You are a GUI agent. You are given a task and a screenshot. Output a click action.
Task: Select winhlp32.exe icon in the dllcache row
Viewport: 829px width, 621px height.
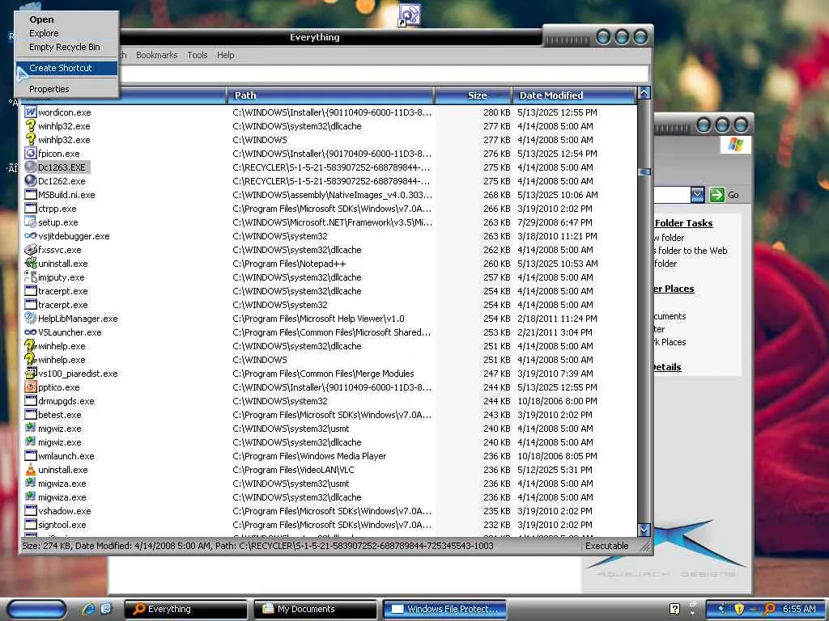tap(31, 125)
